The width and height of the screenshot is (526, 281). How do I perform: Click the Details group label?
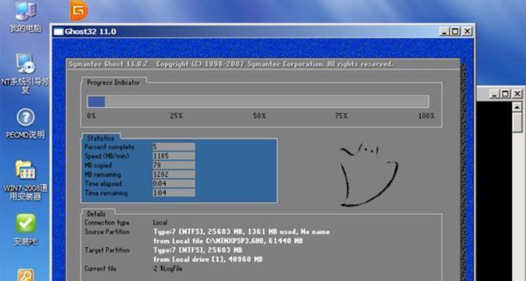(96, 214)
